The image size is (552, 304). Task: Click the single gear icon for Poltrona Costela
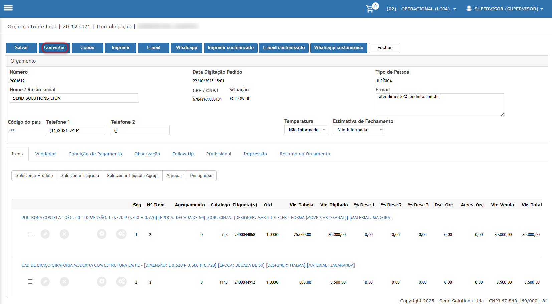pyautogui.click(x=102, y=234)
